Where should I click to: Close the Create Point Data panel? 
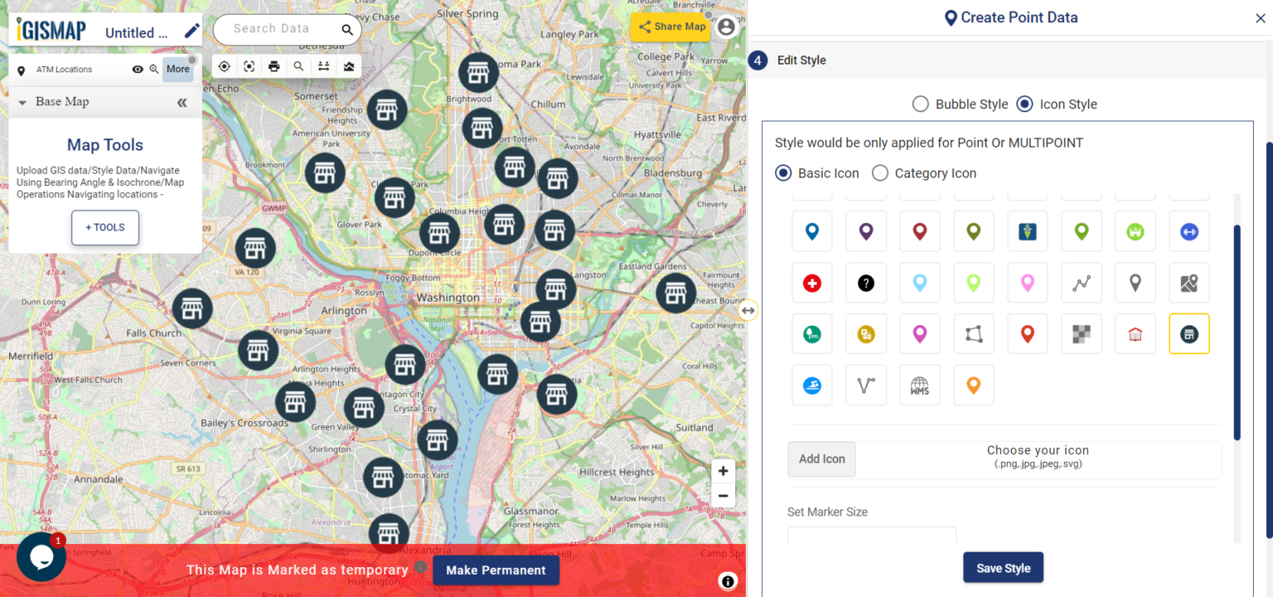coord(1262,17)
